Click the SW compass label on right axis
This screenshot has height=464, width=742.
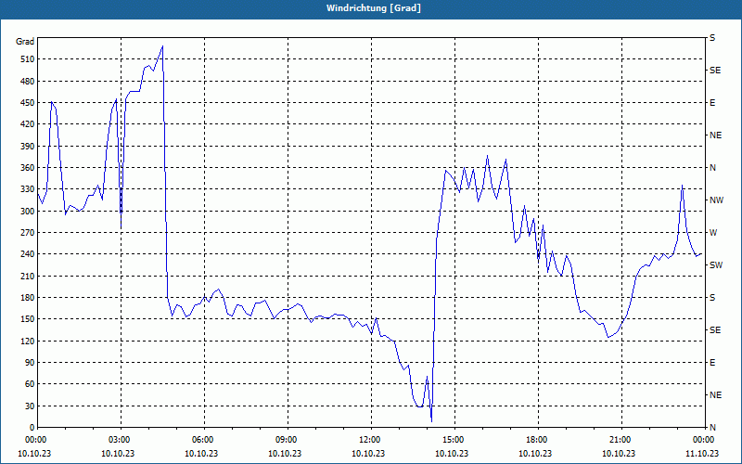tap(716, 265)
